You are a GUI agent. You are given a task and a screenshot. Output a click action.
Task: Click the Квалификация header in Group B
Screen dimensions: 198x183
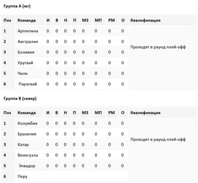click(x=145, y=113)
